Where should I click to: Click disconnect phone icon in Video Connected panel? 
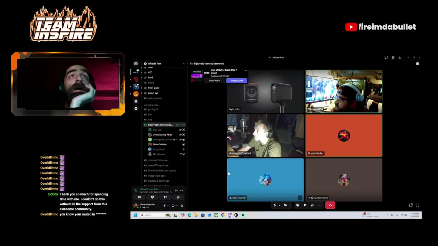(x=182, y=190)
